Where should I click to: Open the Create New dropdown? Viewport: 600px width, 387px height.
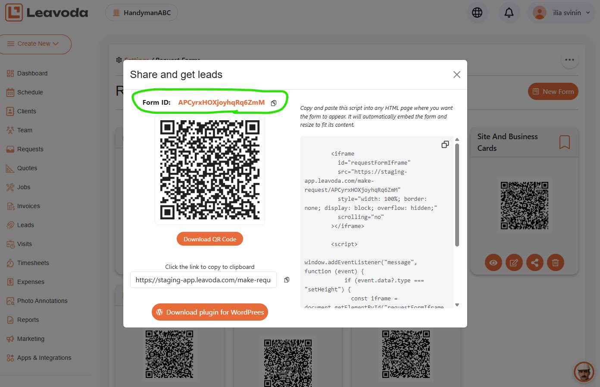click(x=34, y=44)
